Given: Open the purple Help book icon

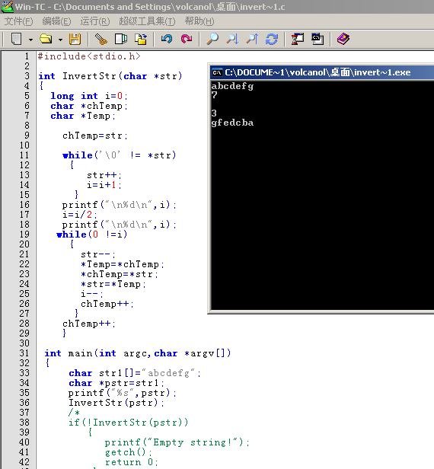Looking at the screenshot, I should [343, 39].
